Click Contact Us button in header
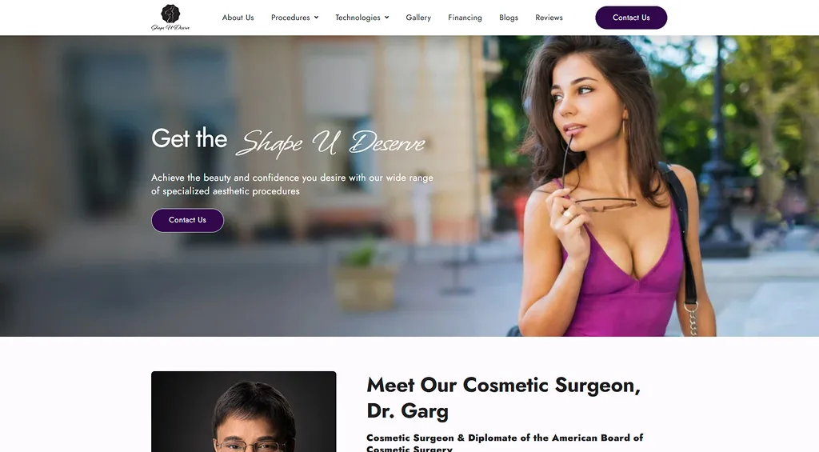The image size is (819, 452). [x=631, y=18]
